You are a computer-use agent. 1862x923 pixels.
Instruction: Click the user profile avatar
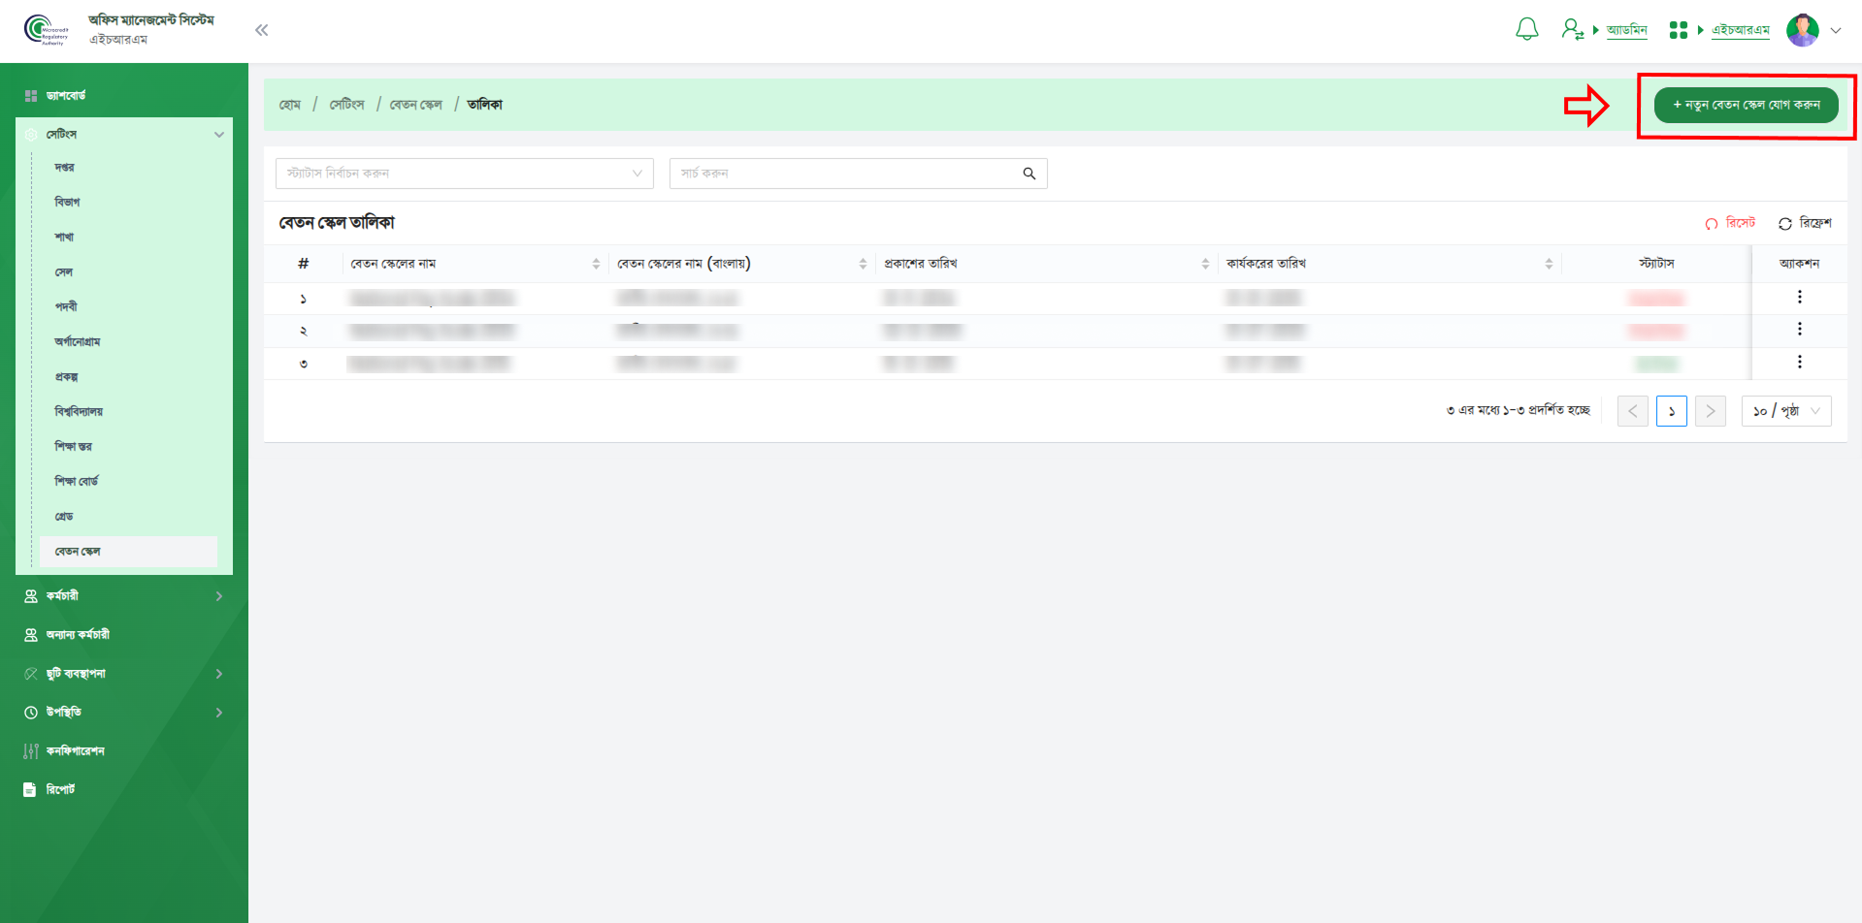tap(1802, 30)
